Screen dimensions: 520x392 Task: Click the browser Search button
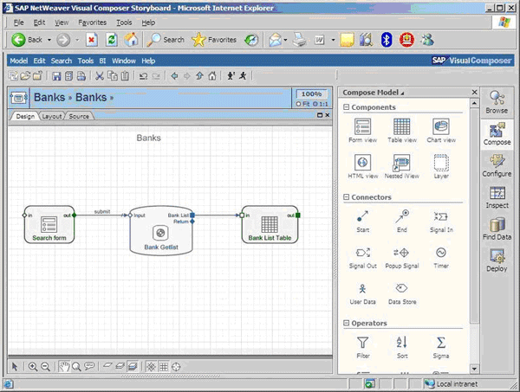pos(166,40)
